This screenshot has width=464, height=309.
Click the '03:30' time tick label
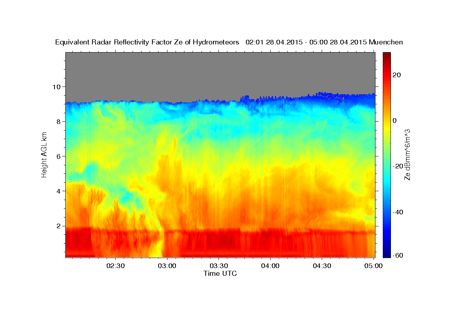[x=218, y=266]
